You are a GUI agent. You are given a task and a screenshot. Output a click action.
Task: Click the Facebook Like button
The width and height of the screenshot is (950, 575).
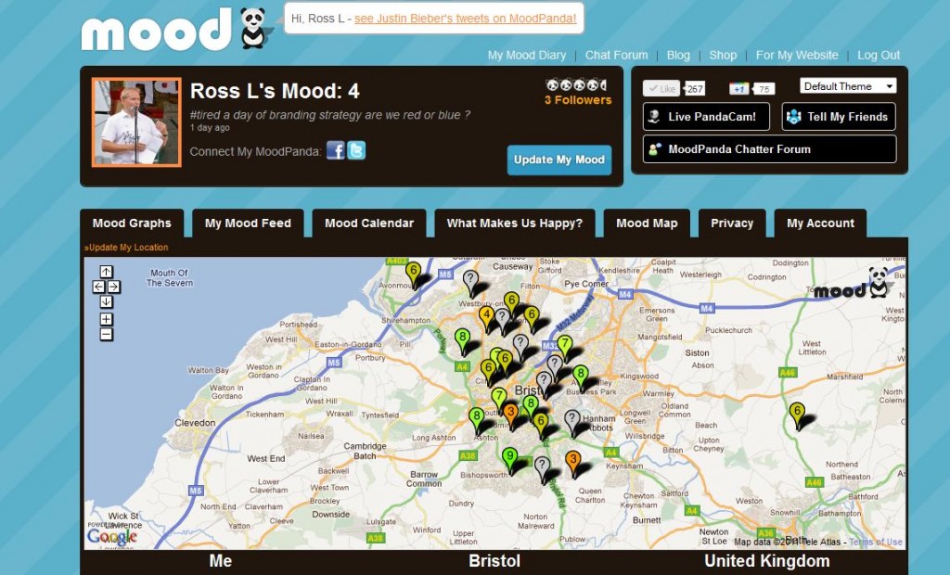[661, 88]
